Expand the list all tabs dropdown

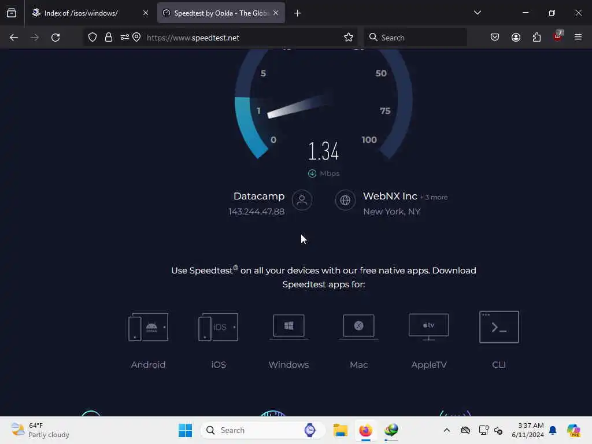pos(477,13)
